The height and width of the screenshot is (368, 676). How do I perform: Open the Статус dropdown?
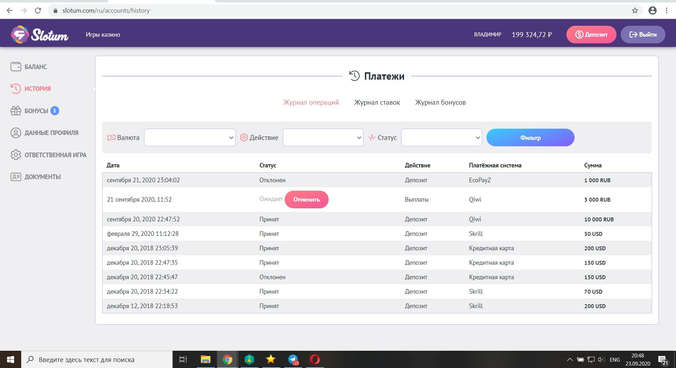[441, 137]
